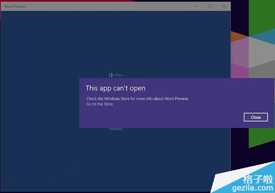Click the Word Preview title bar text
Viewport: 275px width, 193px height.
coord(15,6)
